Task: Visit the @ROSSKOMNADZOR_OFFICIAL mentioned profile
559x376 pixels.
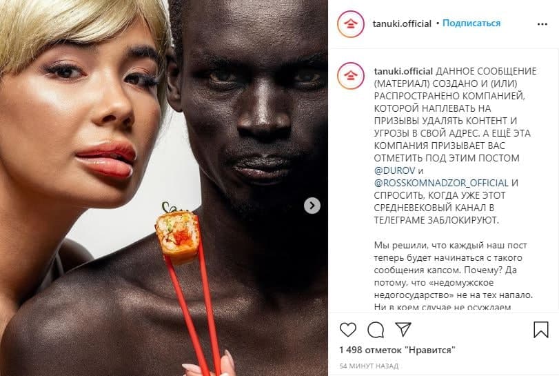Action: pos(441,183)
